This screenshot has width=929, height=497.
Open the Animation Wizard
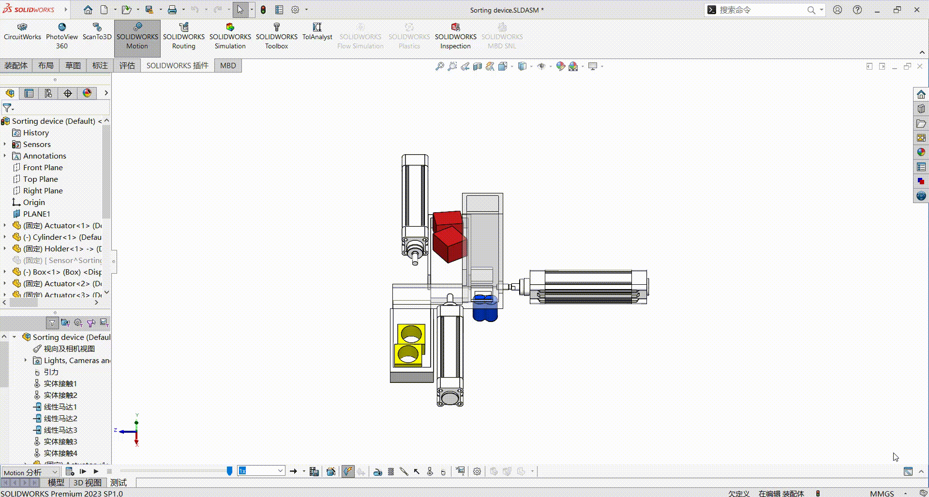(331, 471)
